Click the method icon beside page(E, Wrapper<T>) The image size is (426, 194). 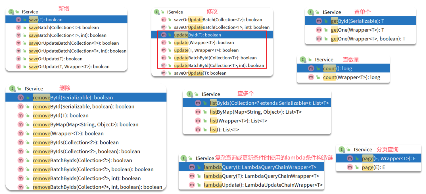(x=350, y=158)
